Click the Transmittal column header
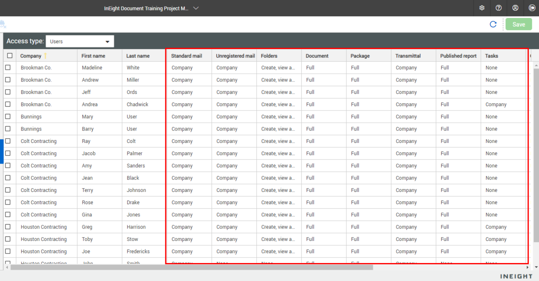This screenshot has width=539, height=281. click(408, 56)
